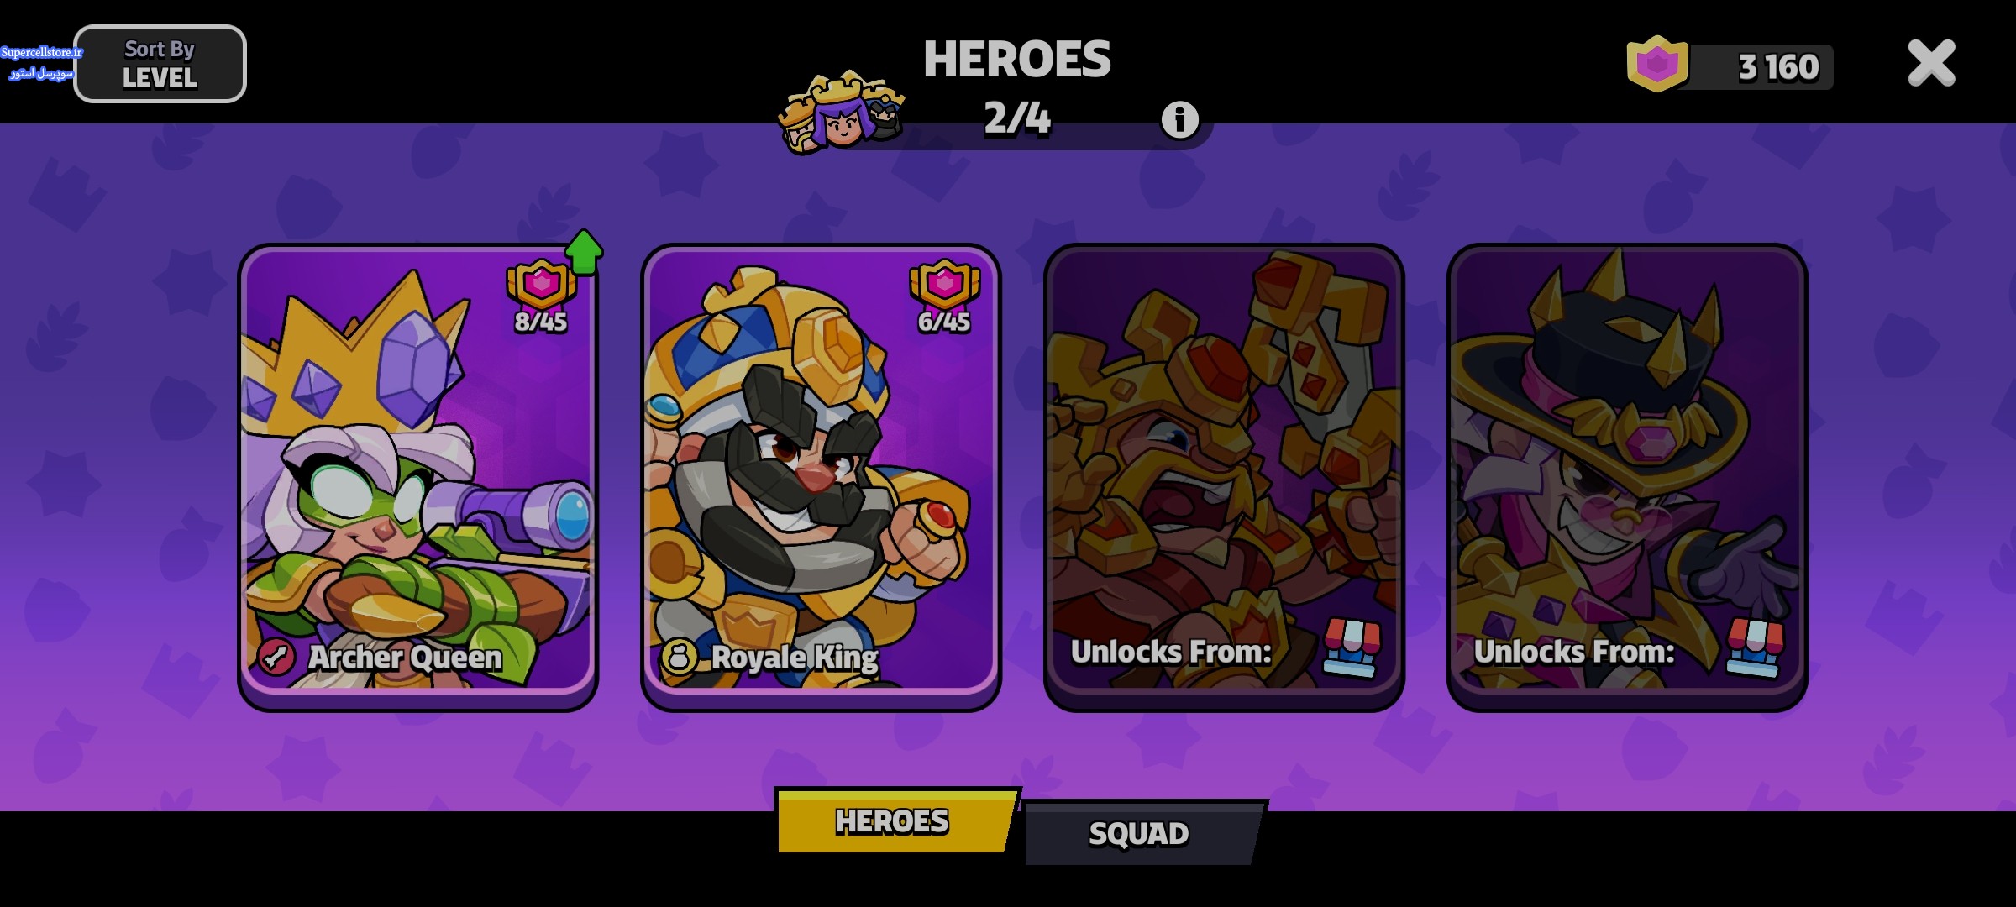
Task: Open the heroes info icon
Action: [1179, 120]
